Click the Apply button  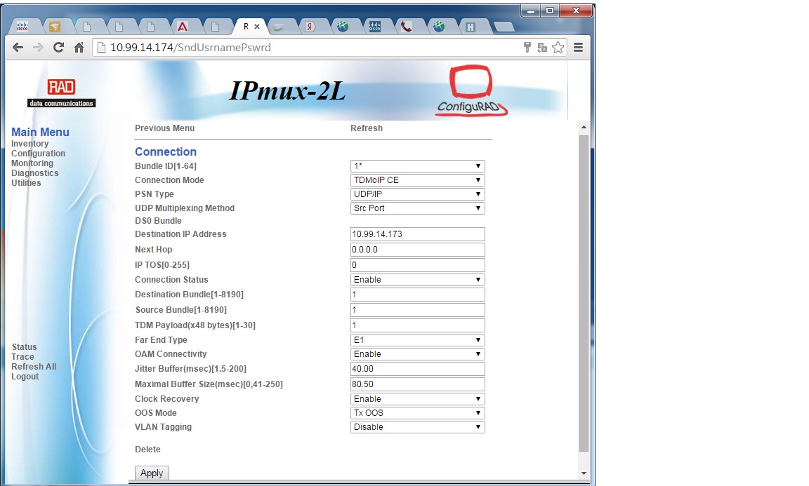point(152,473)
